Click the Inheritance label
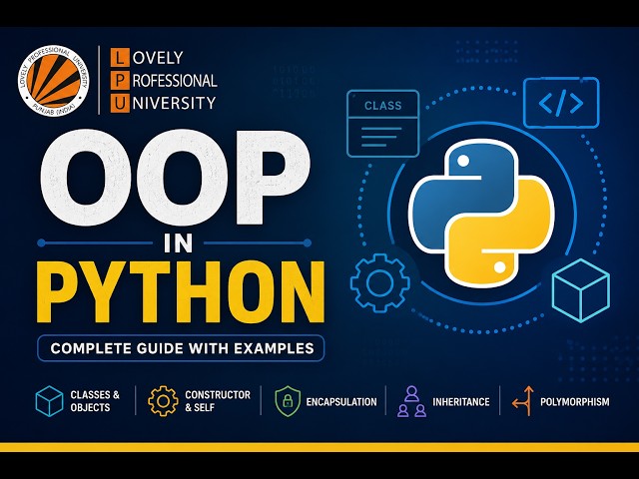This screenshot has width=639, height=479. [461, 402]
